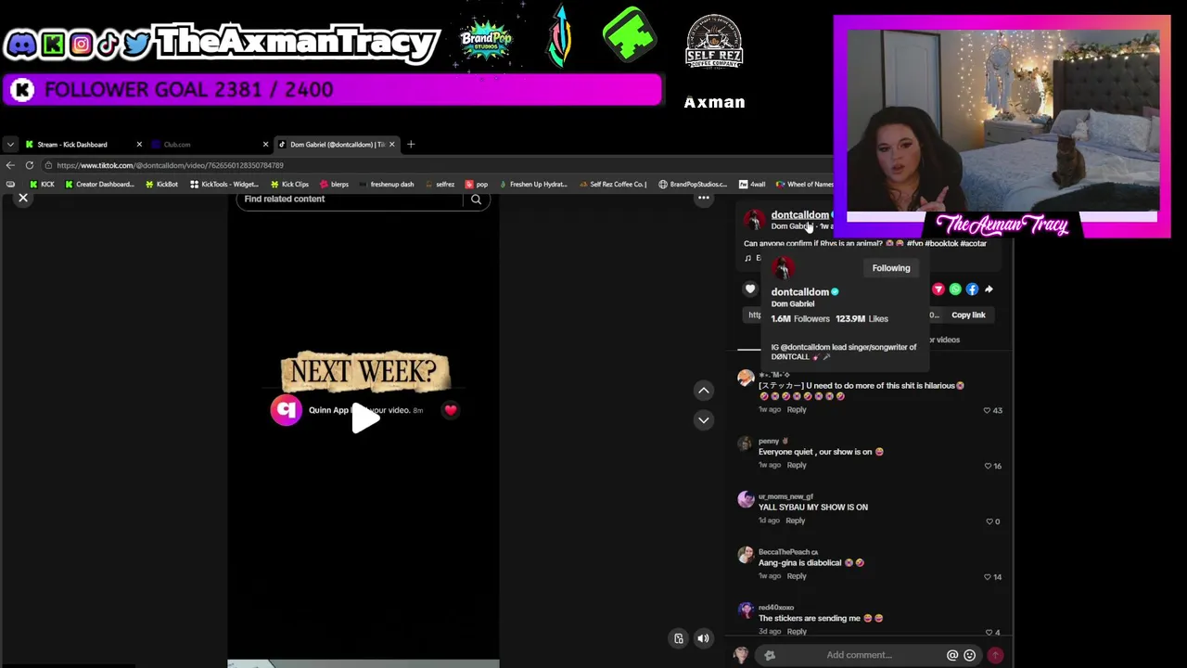Open the KickBot bookmark
This screenshot has height=668, width=1187.
pyautogui.click(x=161, y=185)
